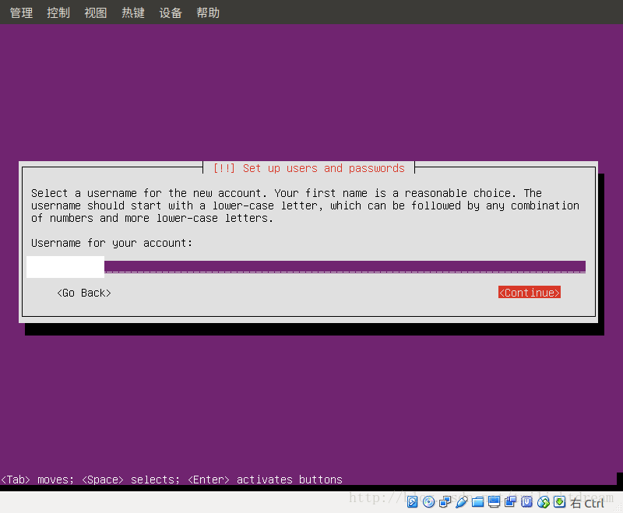Open the shared folders status icon

click(x=477, y=501)
